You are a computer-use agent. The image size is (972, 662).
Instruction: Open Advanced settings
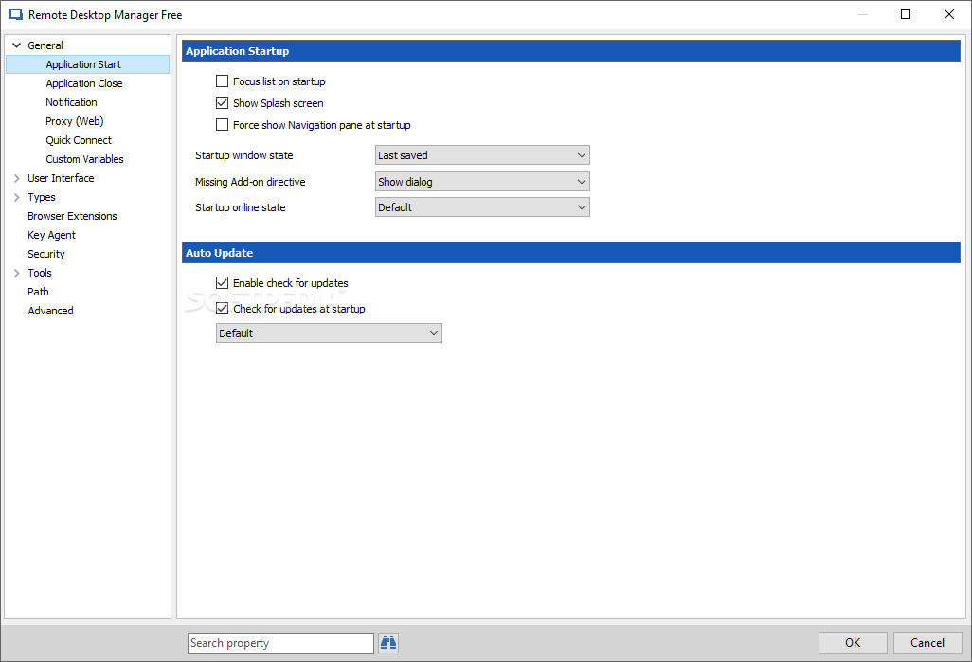pyautogui.click(x=50, y=311)
